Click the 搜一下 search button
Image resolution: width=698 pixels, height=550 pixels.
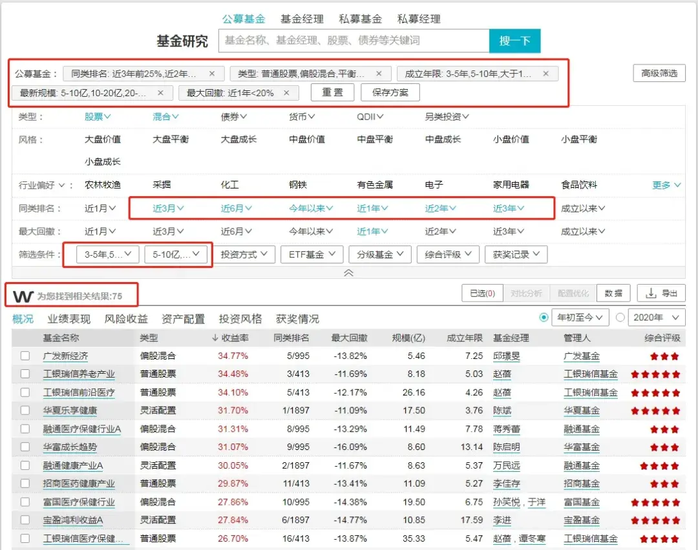pyautogui.click(x=514, y=41)
